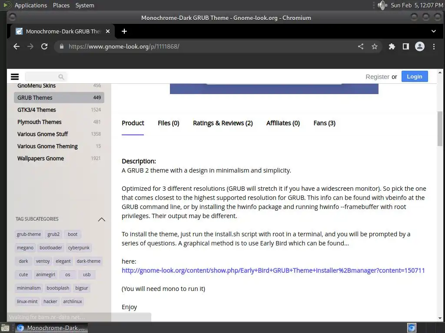Screen dimensions: 445x333
Task: Open the System menu
Action: pyautogui.click(x=85, y=5)
